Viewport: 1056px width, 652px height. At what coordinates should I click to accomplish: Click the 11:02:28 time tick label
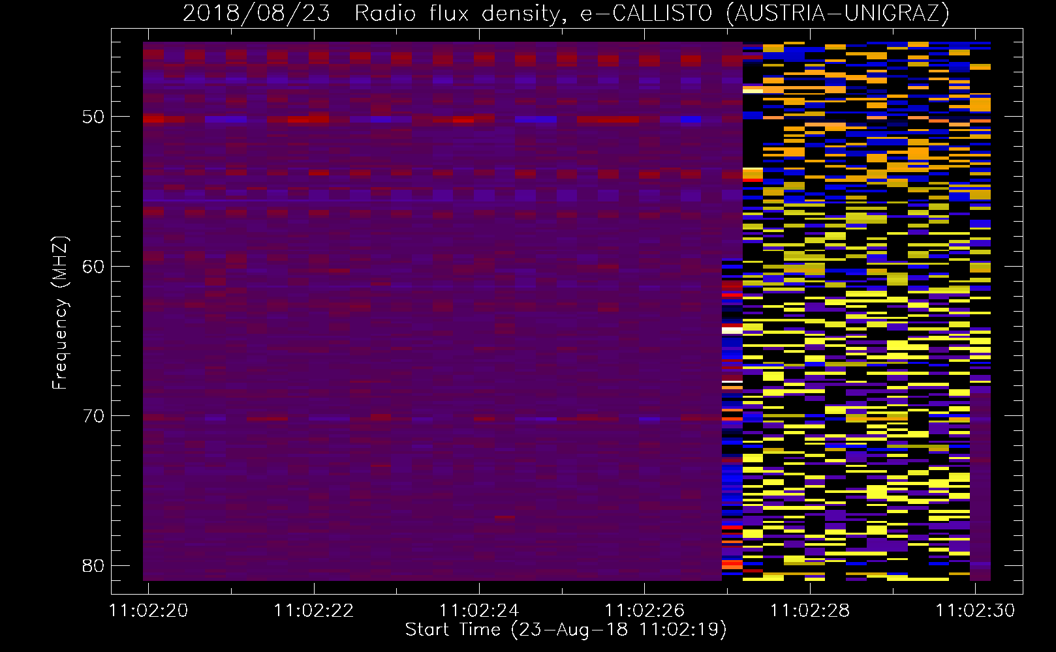(x=810, y=610)
